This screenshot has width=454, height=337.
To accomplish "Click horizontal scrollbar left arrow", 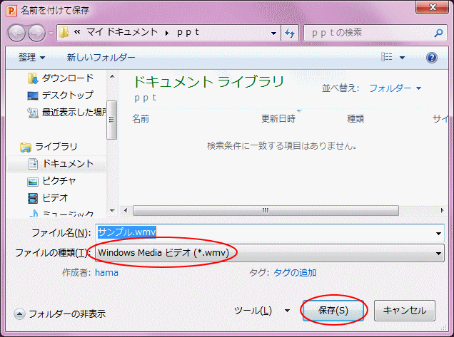I will coord(126,210).
